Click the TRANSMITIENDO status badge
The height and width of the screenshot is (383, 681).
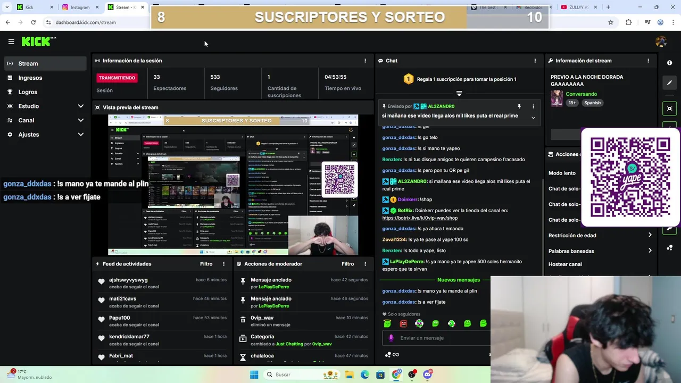tap(117, 78)
